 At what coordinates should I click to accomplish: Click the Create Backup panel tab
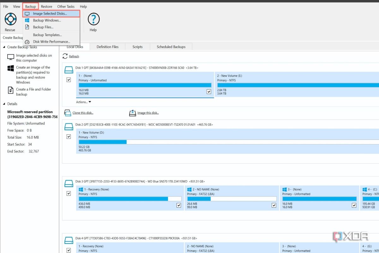tap(12, 38)
